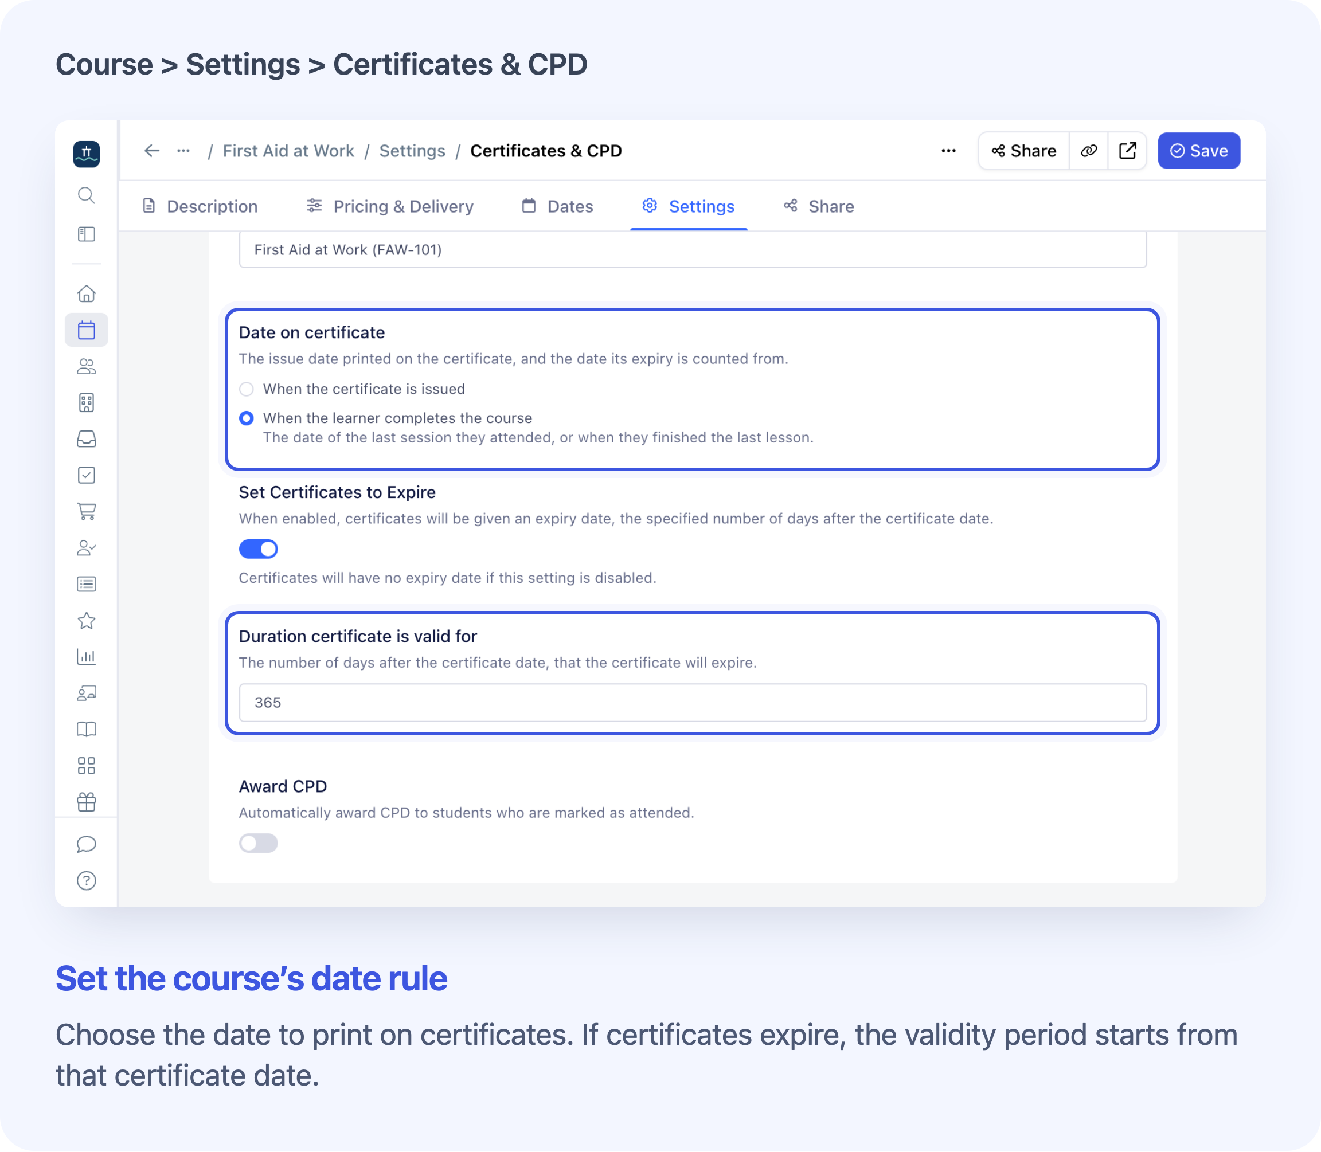Image resolution: width=1321 pixels, height=1152 pixels.
Task: Switch to the Dates tab
Action: click(x=558, y=206)
